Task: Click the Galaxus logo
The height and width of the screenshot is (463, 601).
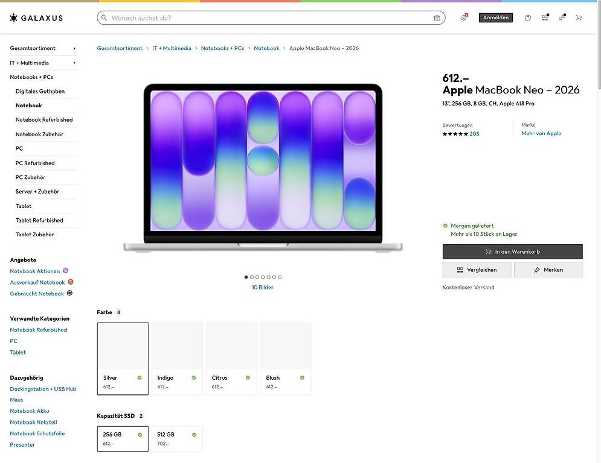Action: (36, 17)
